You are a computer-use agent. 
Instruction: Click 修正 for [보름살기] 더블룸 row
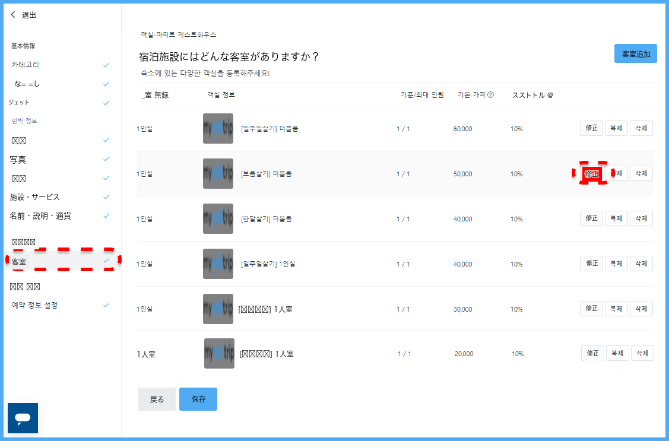point(591,173)
